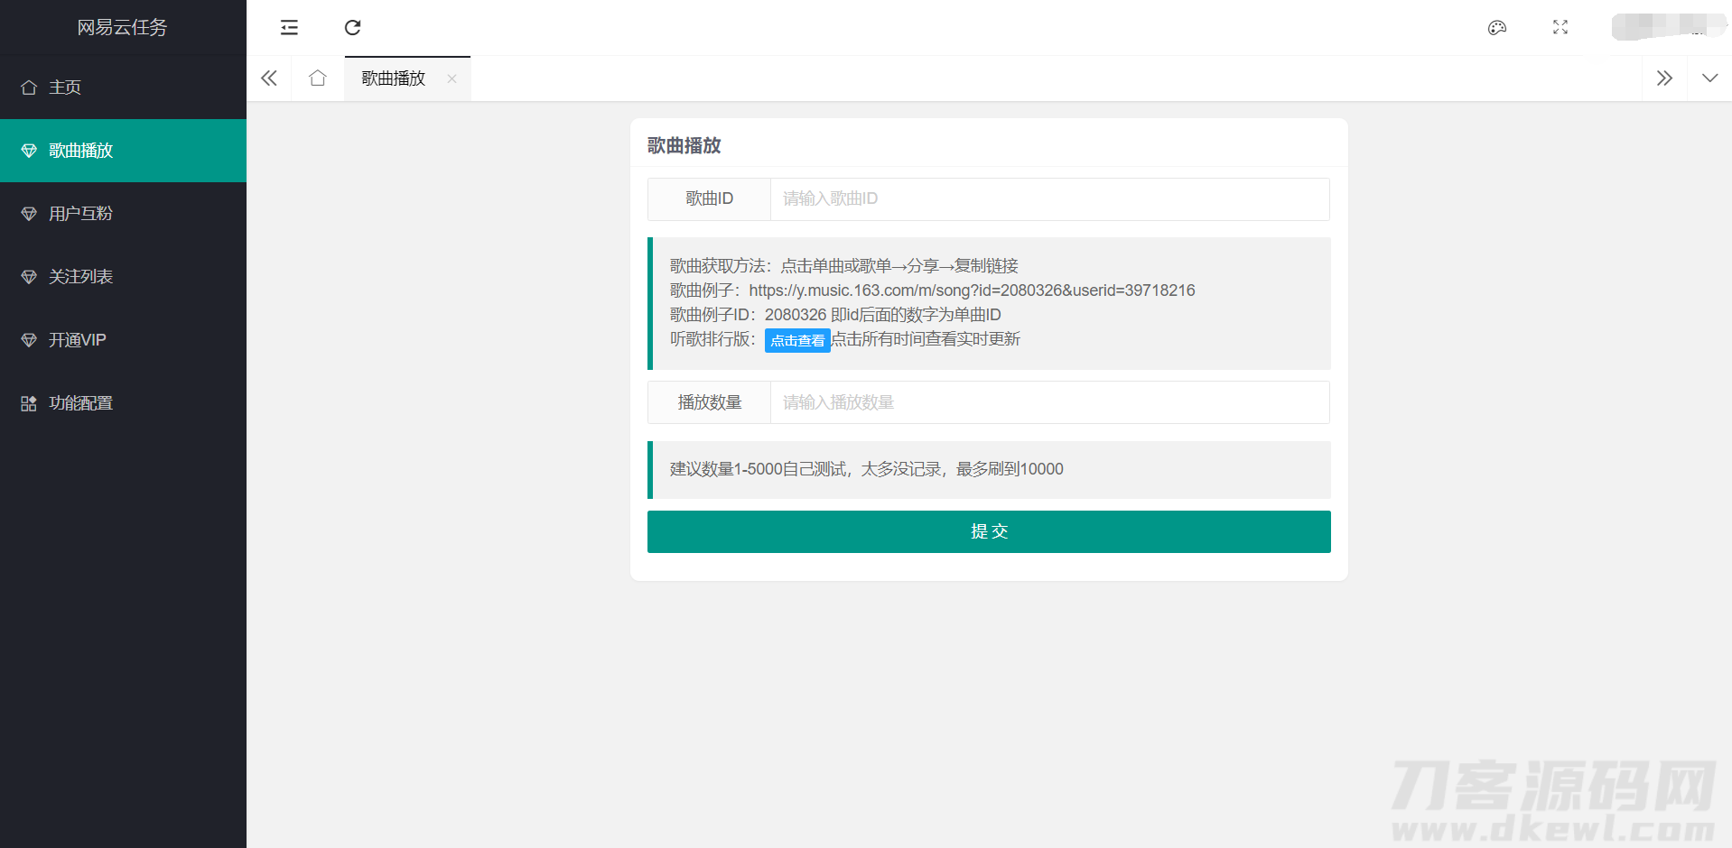Screen dimensions: 1732x848
Task: Open 开通VIP sidebar item
Action: pyautogui.click(x=78, y=340)
